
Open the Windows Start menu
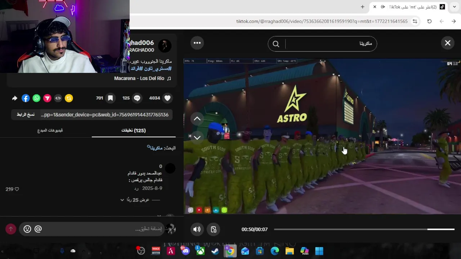pos(319,251)
